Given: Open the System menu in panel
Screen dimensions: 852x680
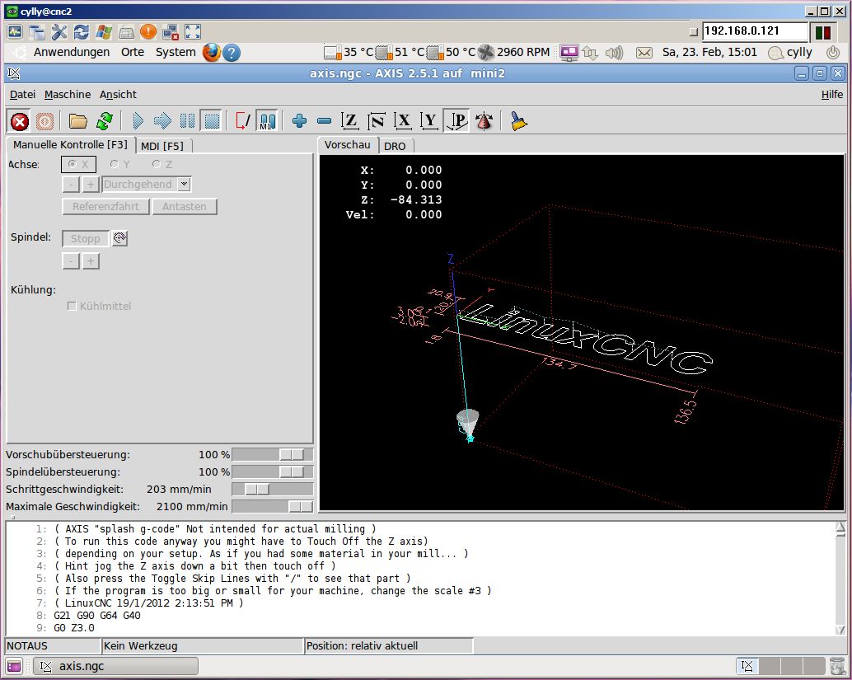Looking at the screenshot, I should point(176,52).
